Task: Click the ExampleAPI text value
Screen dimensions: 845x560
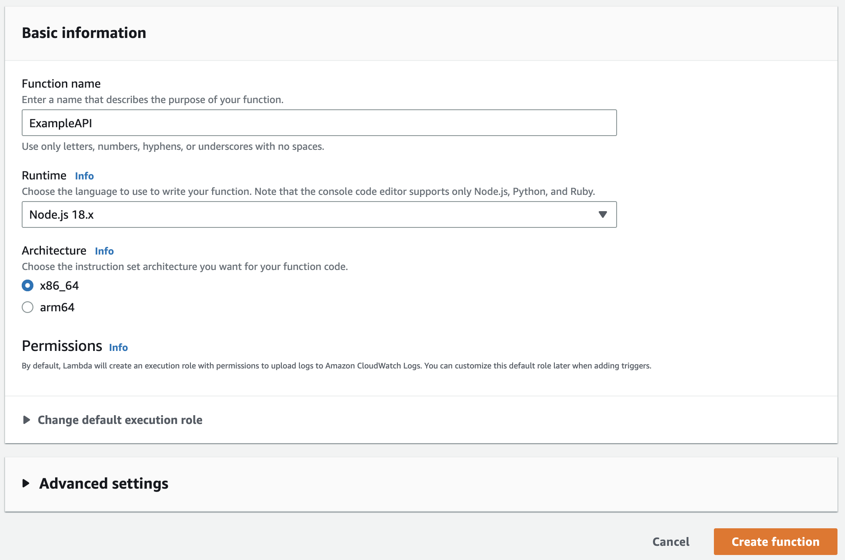Action: click(x=61, y=123)
